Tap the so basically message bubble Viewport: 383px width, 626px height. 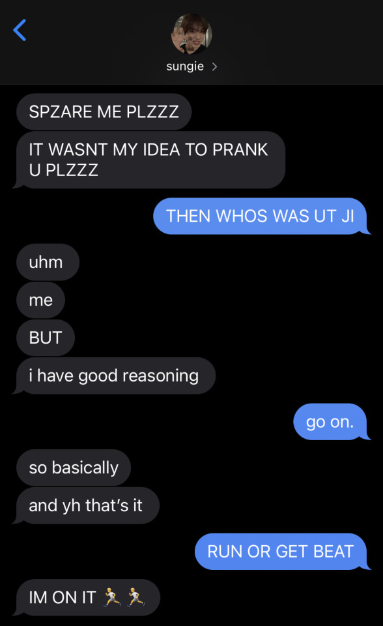pyautogui.click(x=74, y=468)
